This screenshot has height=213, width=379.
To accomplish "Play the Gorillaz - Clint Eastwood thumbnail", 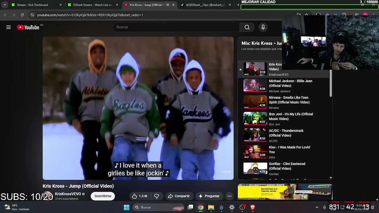I will (x=255, y=168).
